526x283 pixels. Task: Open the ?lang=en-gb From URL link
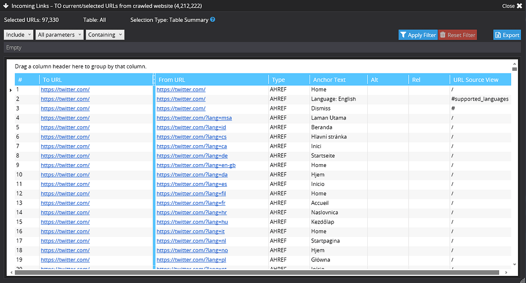pyautogui.click(x=196, y=165)
